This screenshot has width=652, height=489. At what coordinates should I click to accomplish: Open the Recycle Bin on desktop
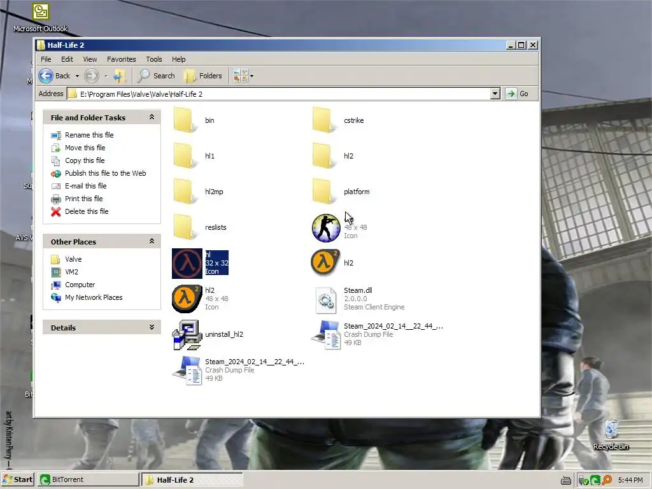click(x=611, y=434)
